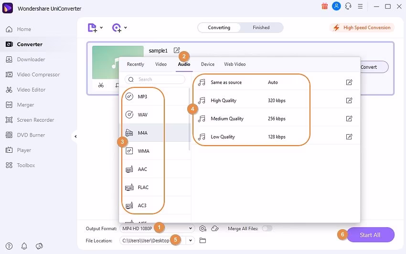
Task: Choose High Quality 320 kbps preset
Action: pos(276,100)
